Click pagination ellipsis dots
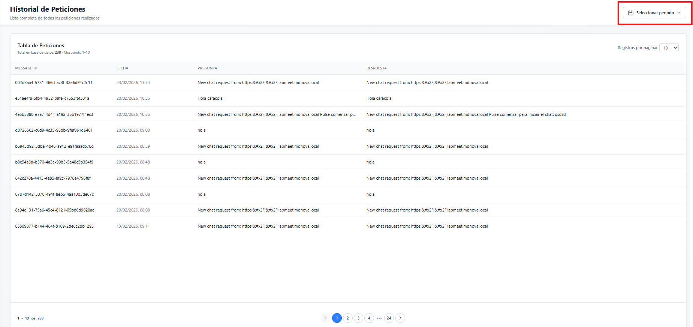Screen dimensions: 693x327 point(379,318)
